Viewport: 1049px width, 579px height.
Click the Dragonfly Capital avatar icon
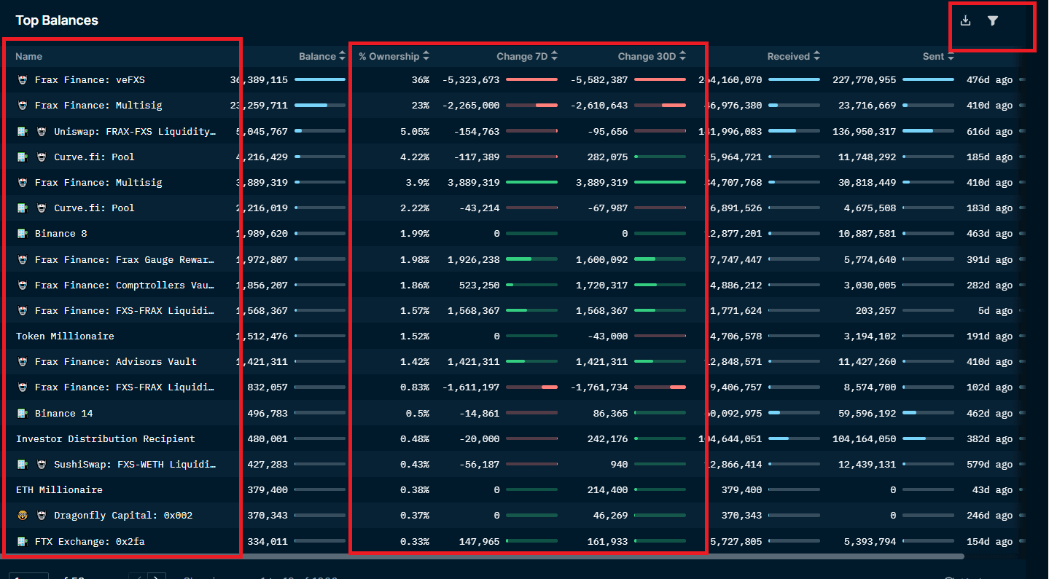click(22, 515)
